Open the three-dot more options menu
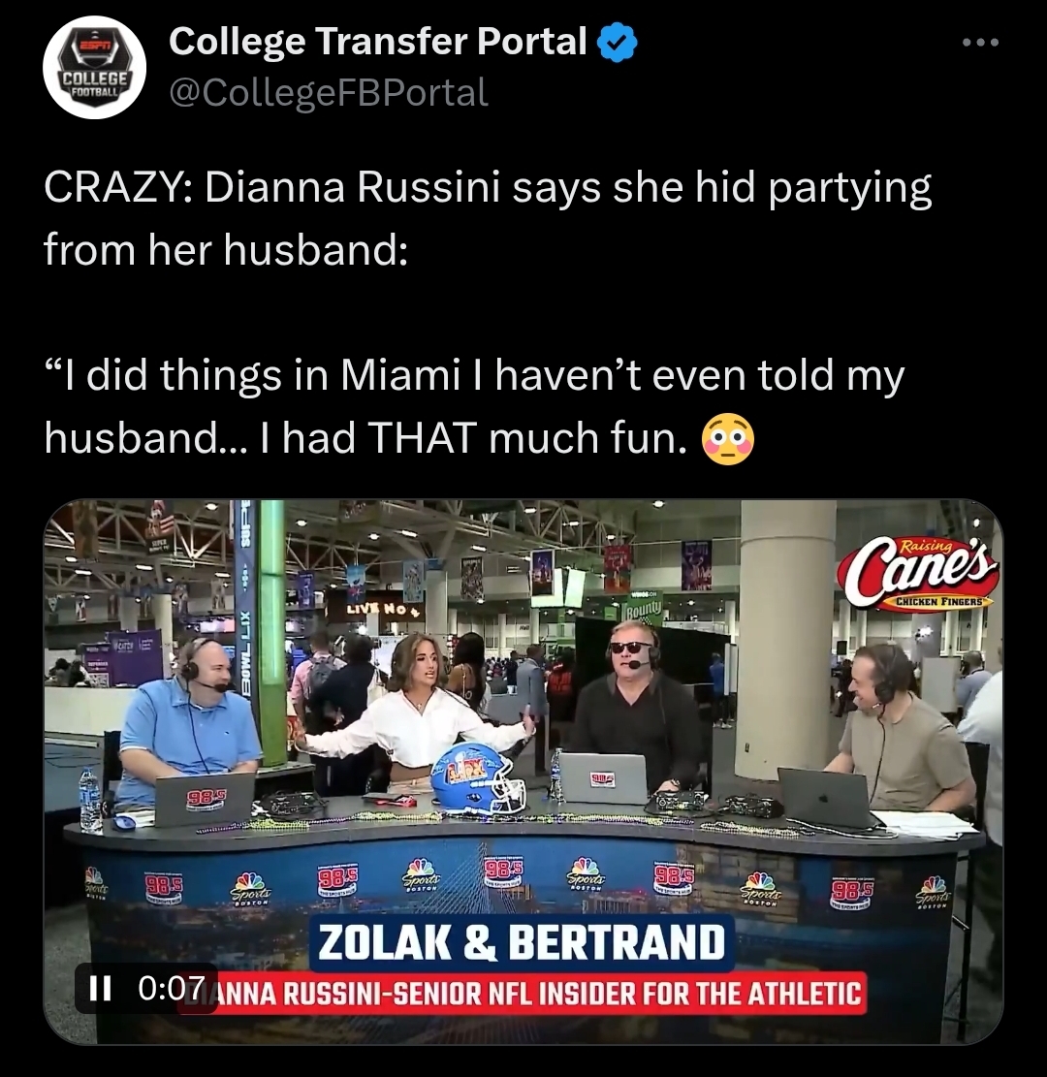 (980, 44)
